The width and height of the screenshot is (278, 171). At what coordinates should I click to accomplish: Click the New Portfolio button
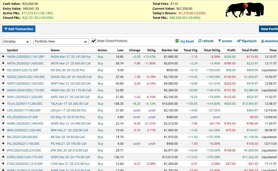click(268, 29)
